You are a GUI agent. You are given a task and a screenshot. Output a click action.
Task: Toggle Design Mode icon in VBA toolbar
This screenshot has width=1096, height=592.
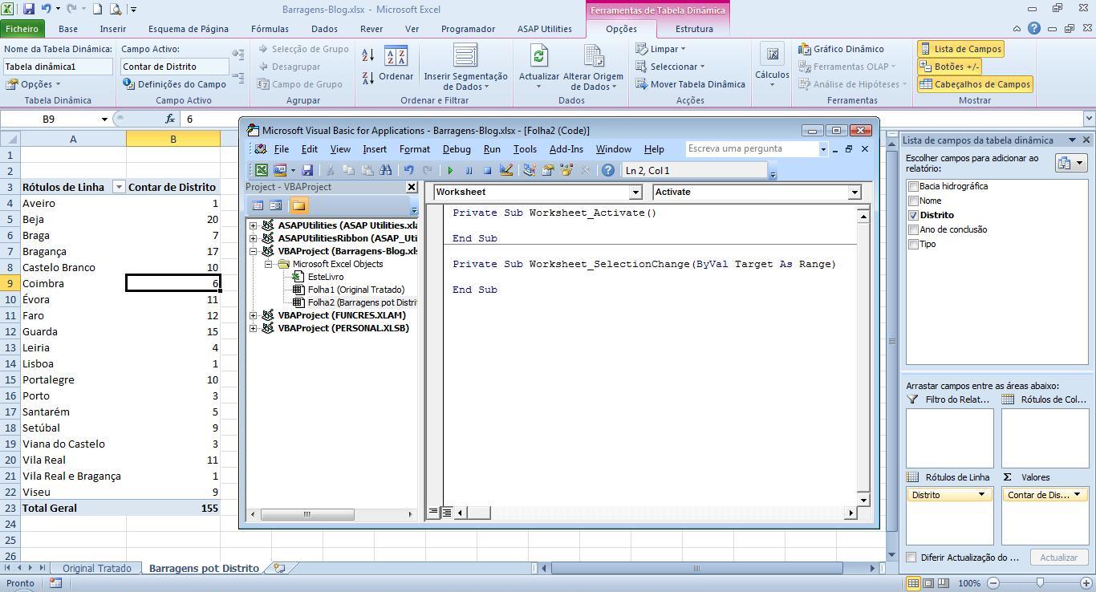pyautogui.click(x=506, y=170)
